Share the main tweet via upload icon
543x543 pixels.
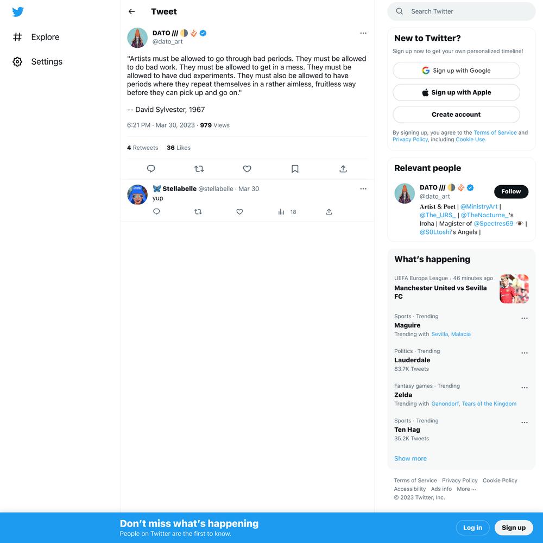(343, 169)
